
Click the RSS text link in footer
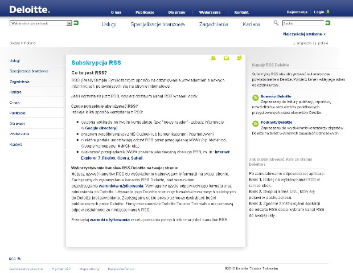pyautogui.click(x=13, y=259)
